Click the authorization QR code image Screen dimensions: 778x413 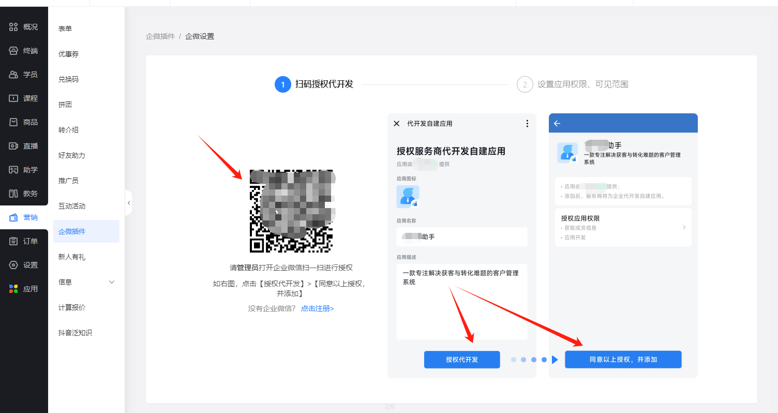coord(291,211)
